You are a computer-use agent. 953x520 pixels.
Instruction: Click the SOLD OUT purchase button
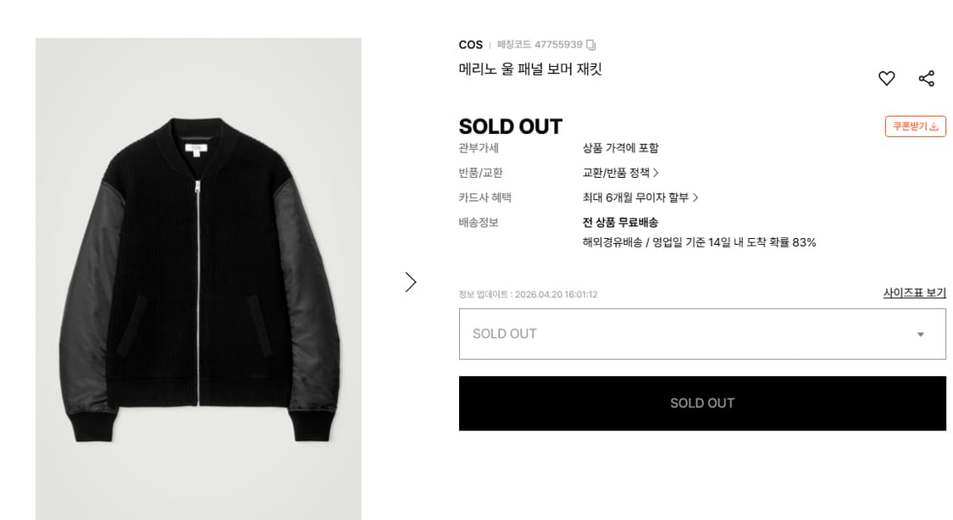(701, 403)
